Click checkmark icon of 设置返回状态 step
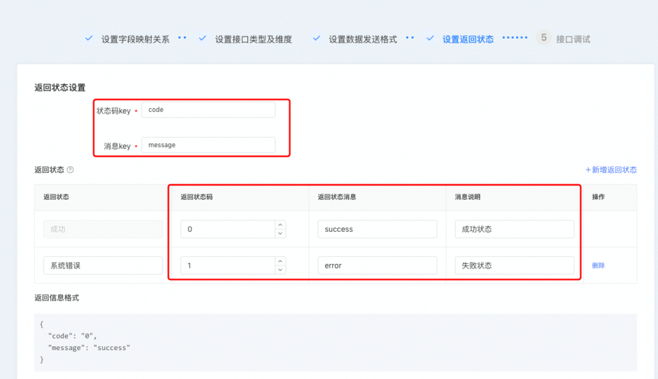 (x=430, y=39)
